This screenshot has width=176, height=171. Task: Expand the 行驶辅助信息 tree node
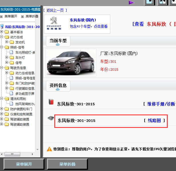tap(7, 88)
